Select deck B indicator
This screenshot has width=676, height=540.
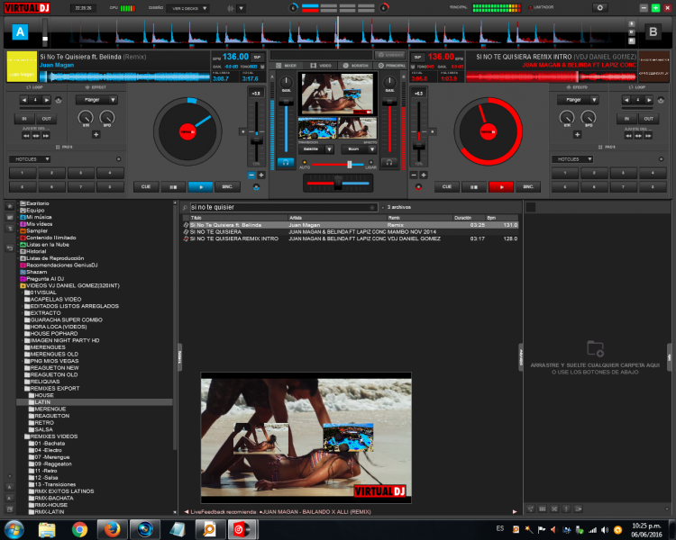pyautogui.click(x=653, y=31)
